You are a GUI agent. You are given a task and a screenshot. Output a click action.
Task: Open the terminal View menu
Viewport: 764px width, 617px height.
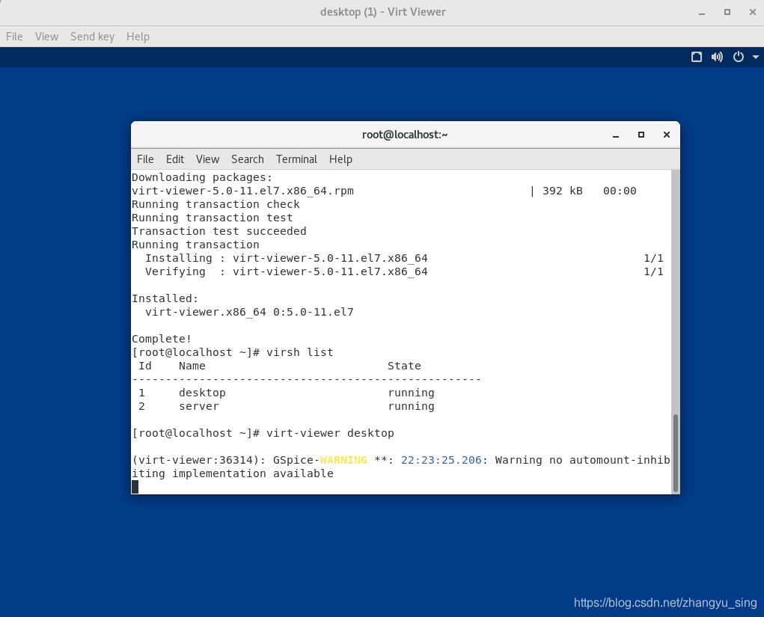pyautogui.click(x=207, y=159)
